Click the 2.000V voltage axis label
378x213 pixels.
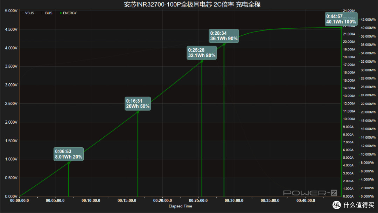pyautogui.click(x=11, y=122)
